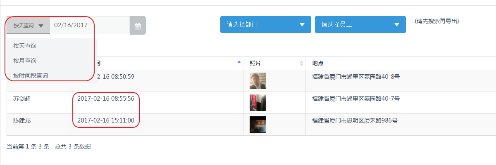Click the 02/16/2017 date input field
The width and height of the screenshot is (496, 165).
[90, 25]
